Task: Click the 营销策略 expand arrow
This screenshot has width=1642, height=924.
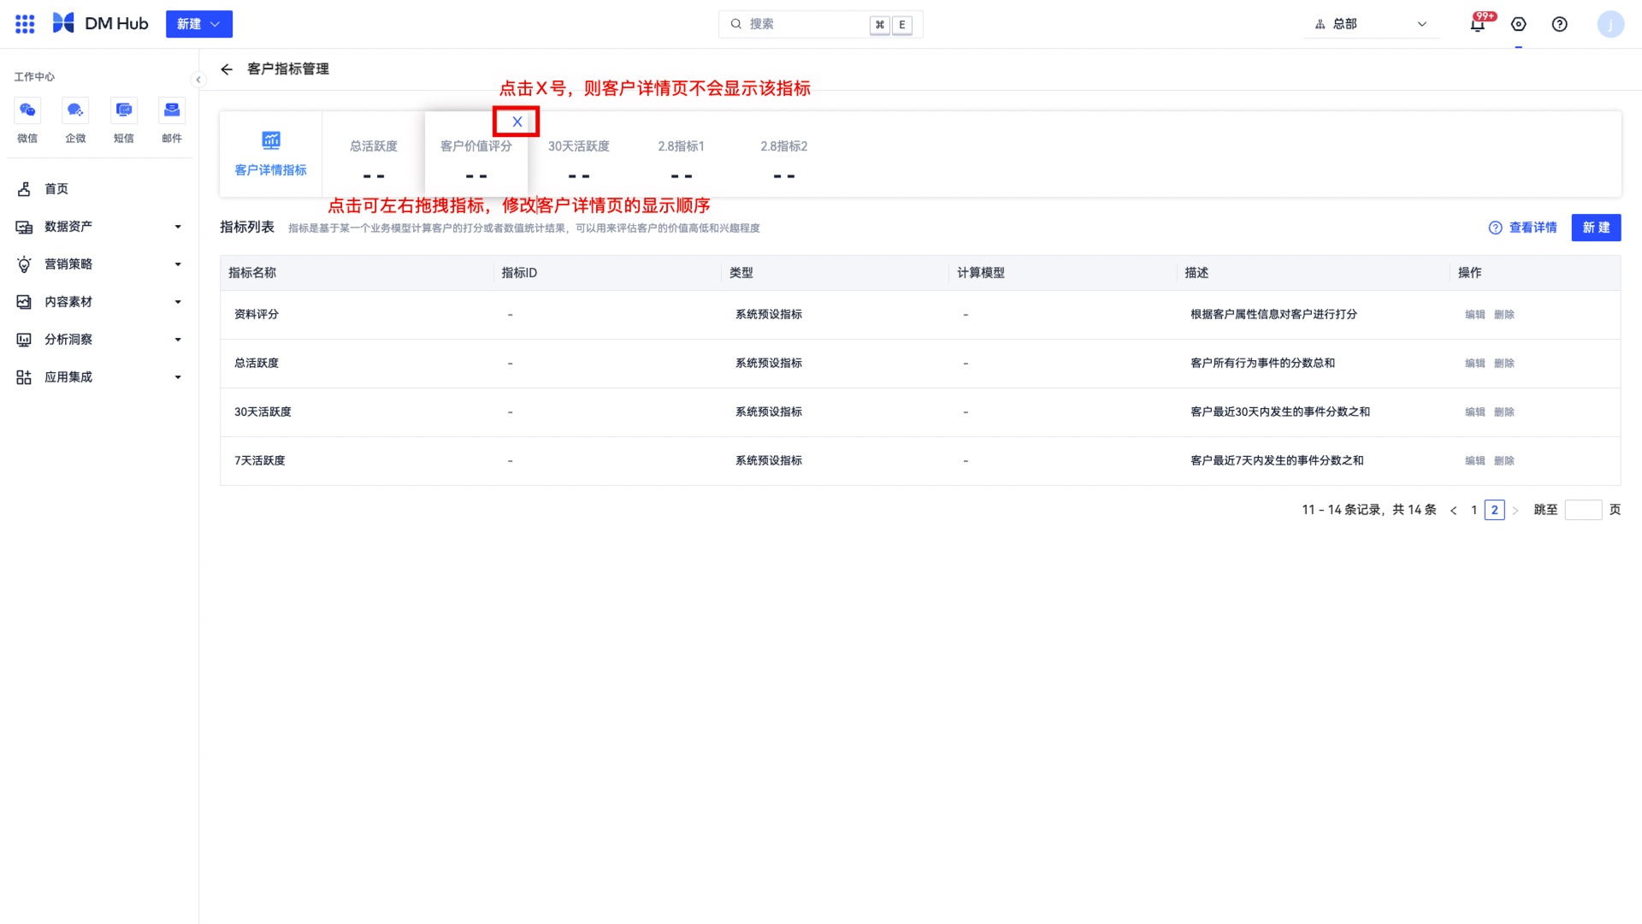Action: coord(178,264)
